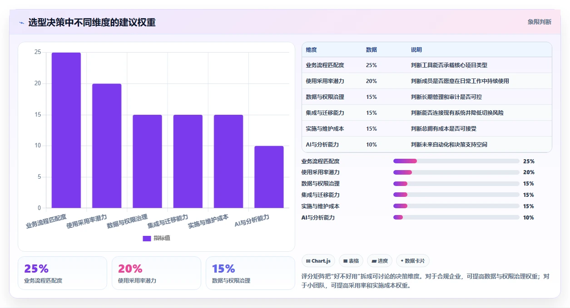Click the 数据与权限治理 progress bar
The height and width of the screenshot is (308, 570).
(456, 184)
